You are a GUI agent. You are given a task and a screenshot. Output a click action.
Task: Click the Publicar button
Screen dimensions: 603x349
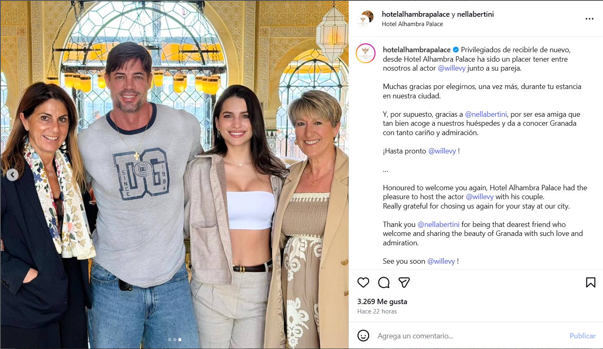(x=583, y=336)
